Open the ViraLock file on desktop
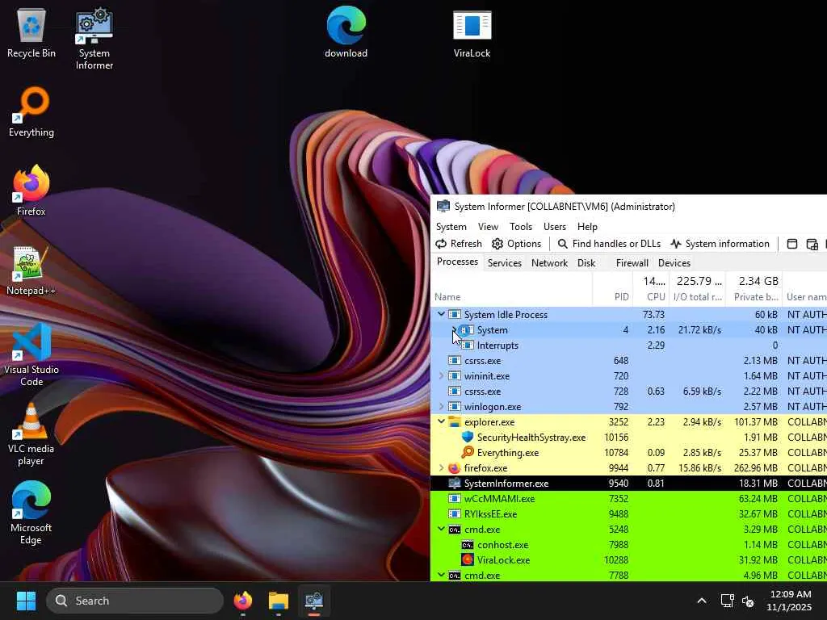 click(472, 34)
